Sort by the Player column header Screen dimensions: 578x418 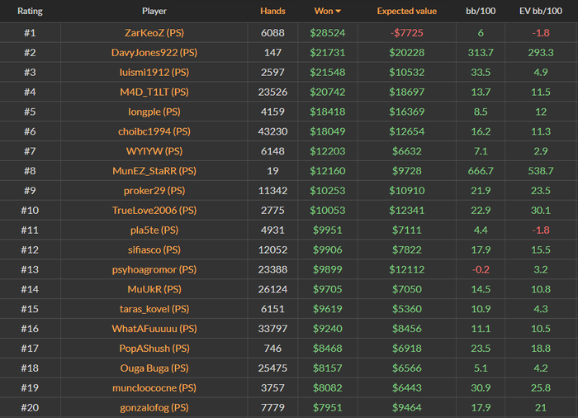154,12
